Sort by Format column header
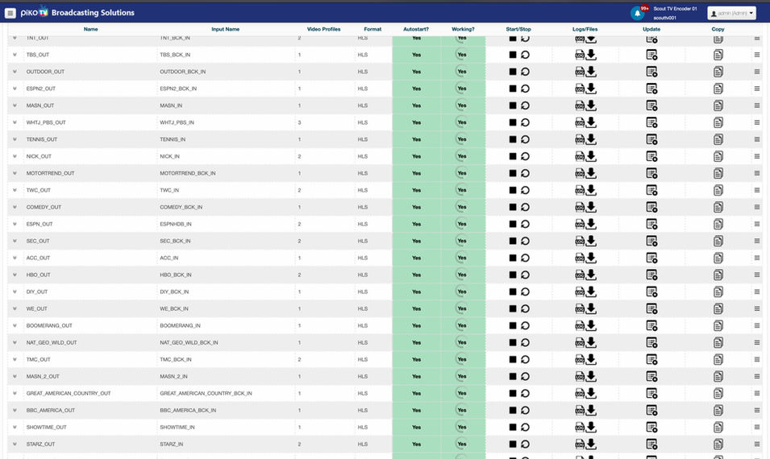 click(x=373, y=30)
